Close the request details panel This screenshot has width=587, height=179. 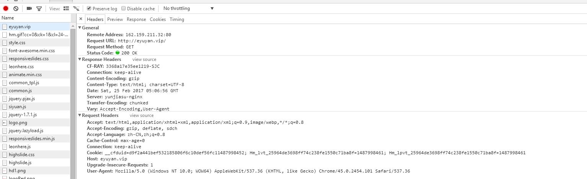pos(81,19)
